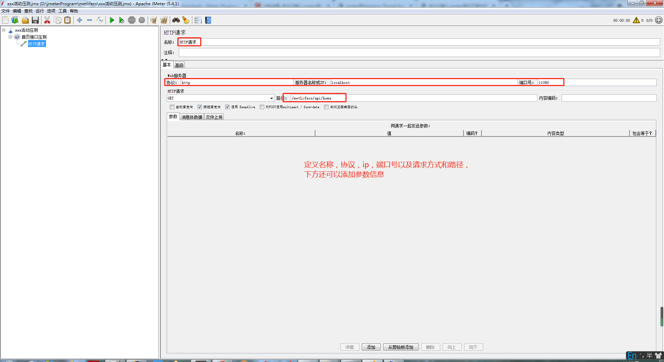The width and height of the screenshot is (664, 362).
Task: Click the blue plus Expand all icon
Action: point(80,20)
